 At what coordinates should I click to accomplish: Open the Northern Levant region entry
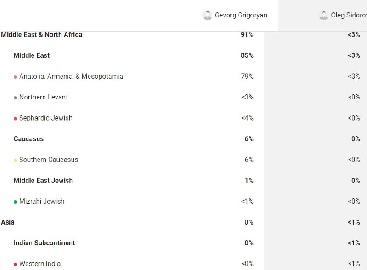click(44, 97)
